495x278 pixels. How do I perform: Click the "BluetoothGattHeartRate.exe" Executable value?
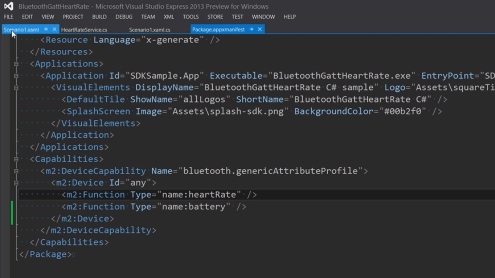pyautogui.click(x=342, y=76)
